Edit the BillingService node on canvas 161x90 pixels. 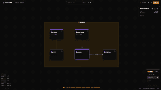click(87, 51)
